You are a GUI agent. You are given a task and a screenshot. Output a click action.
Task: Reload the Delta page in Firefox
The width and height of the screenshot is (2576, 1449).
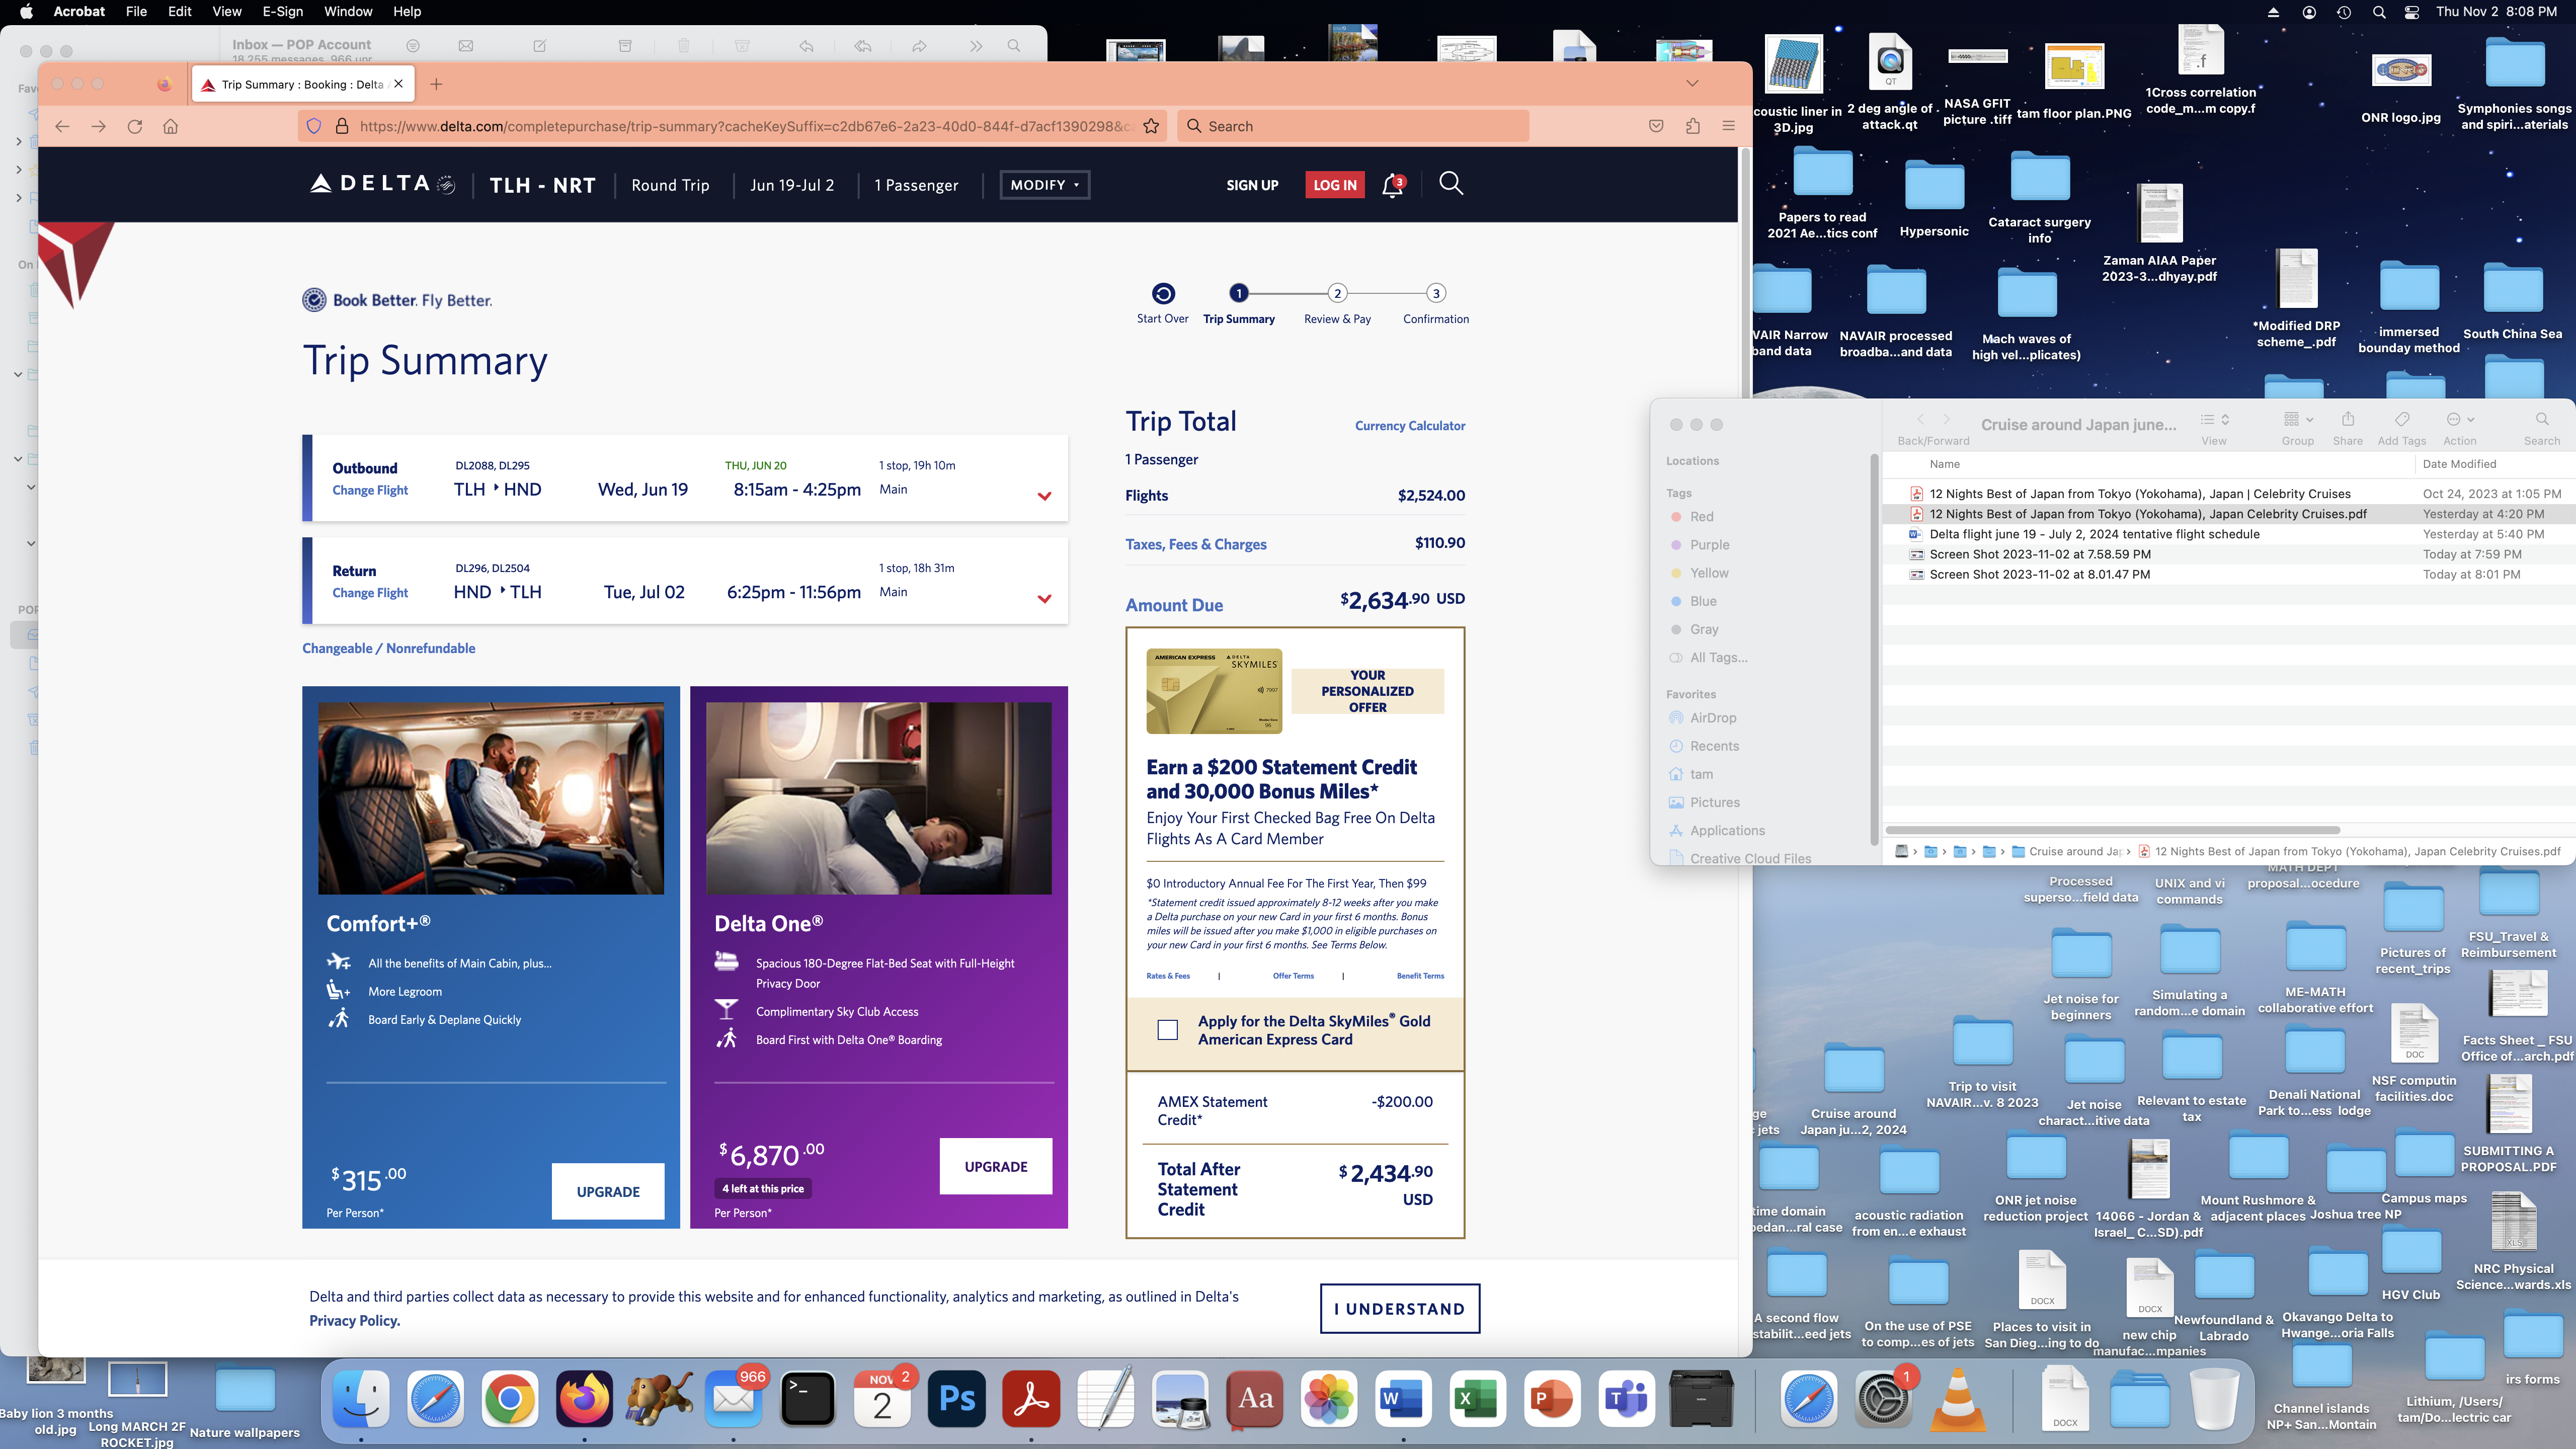[x=134, y=126]
